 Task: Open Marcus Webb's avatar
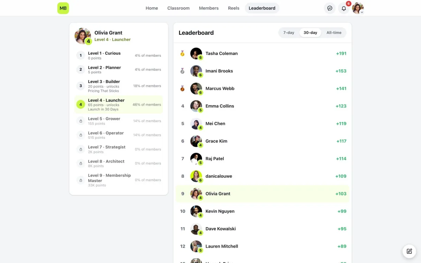pos(196,88)
